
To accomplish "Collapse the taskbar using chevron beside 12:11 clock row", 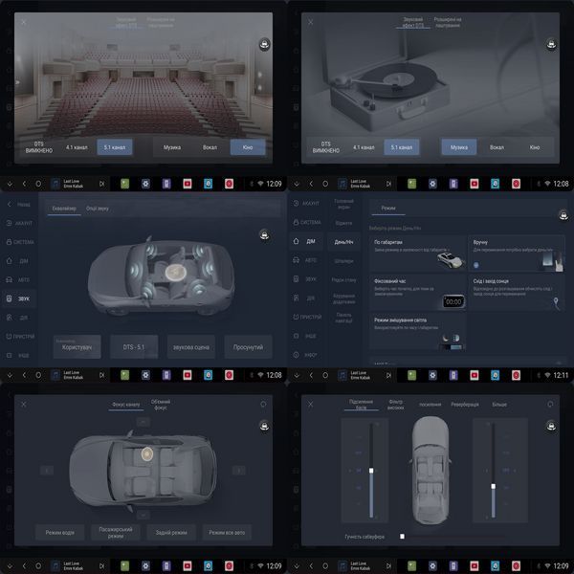I will click(297, 375).
